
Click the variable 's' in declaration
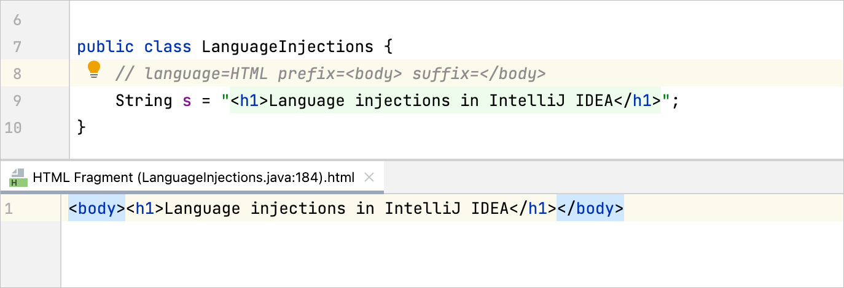coord(187,100)
